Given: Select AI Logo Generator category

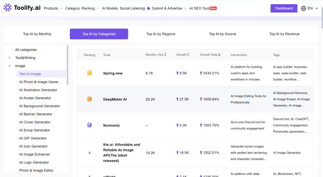Looking at the screenshot, I should (34, 162).
